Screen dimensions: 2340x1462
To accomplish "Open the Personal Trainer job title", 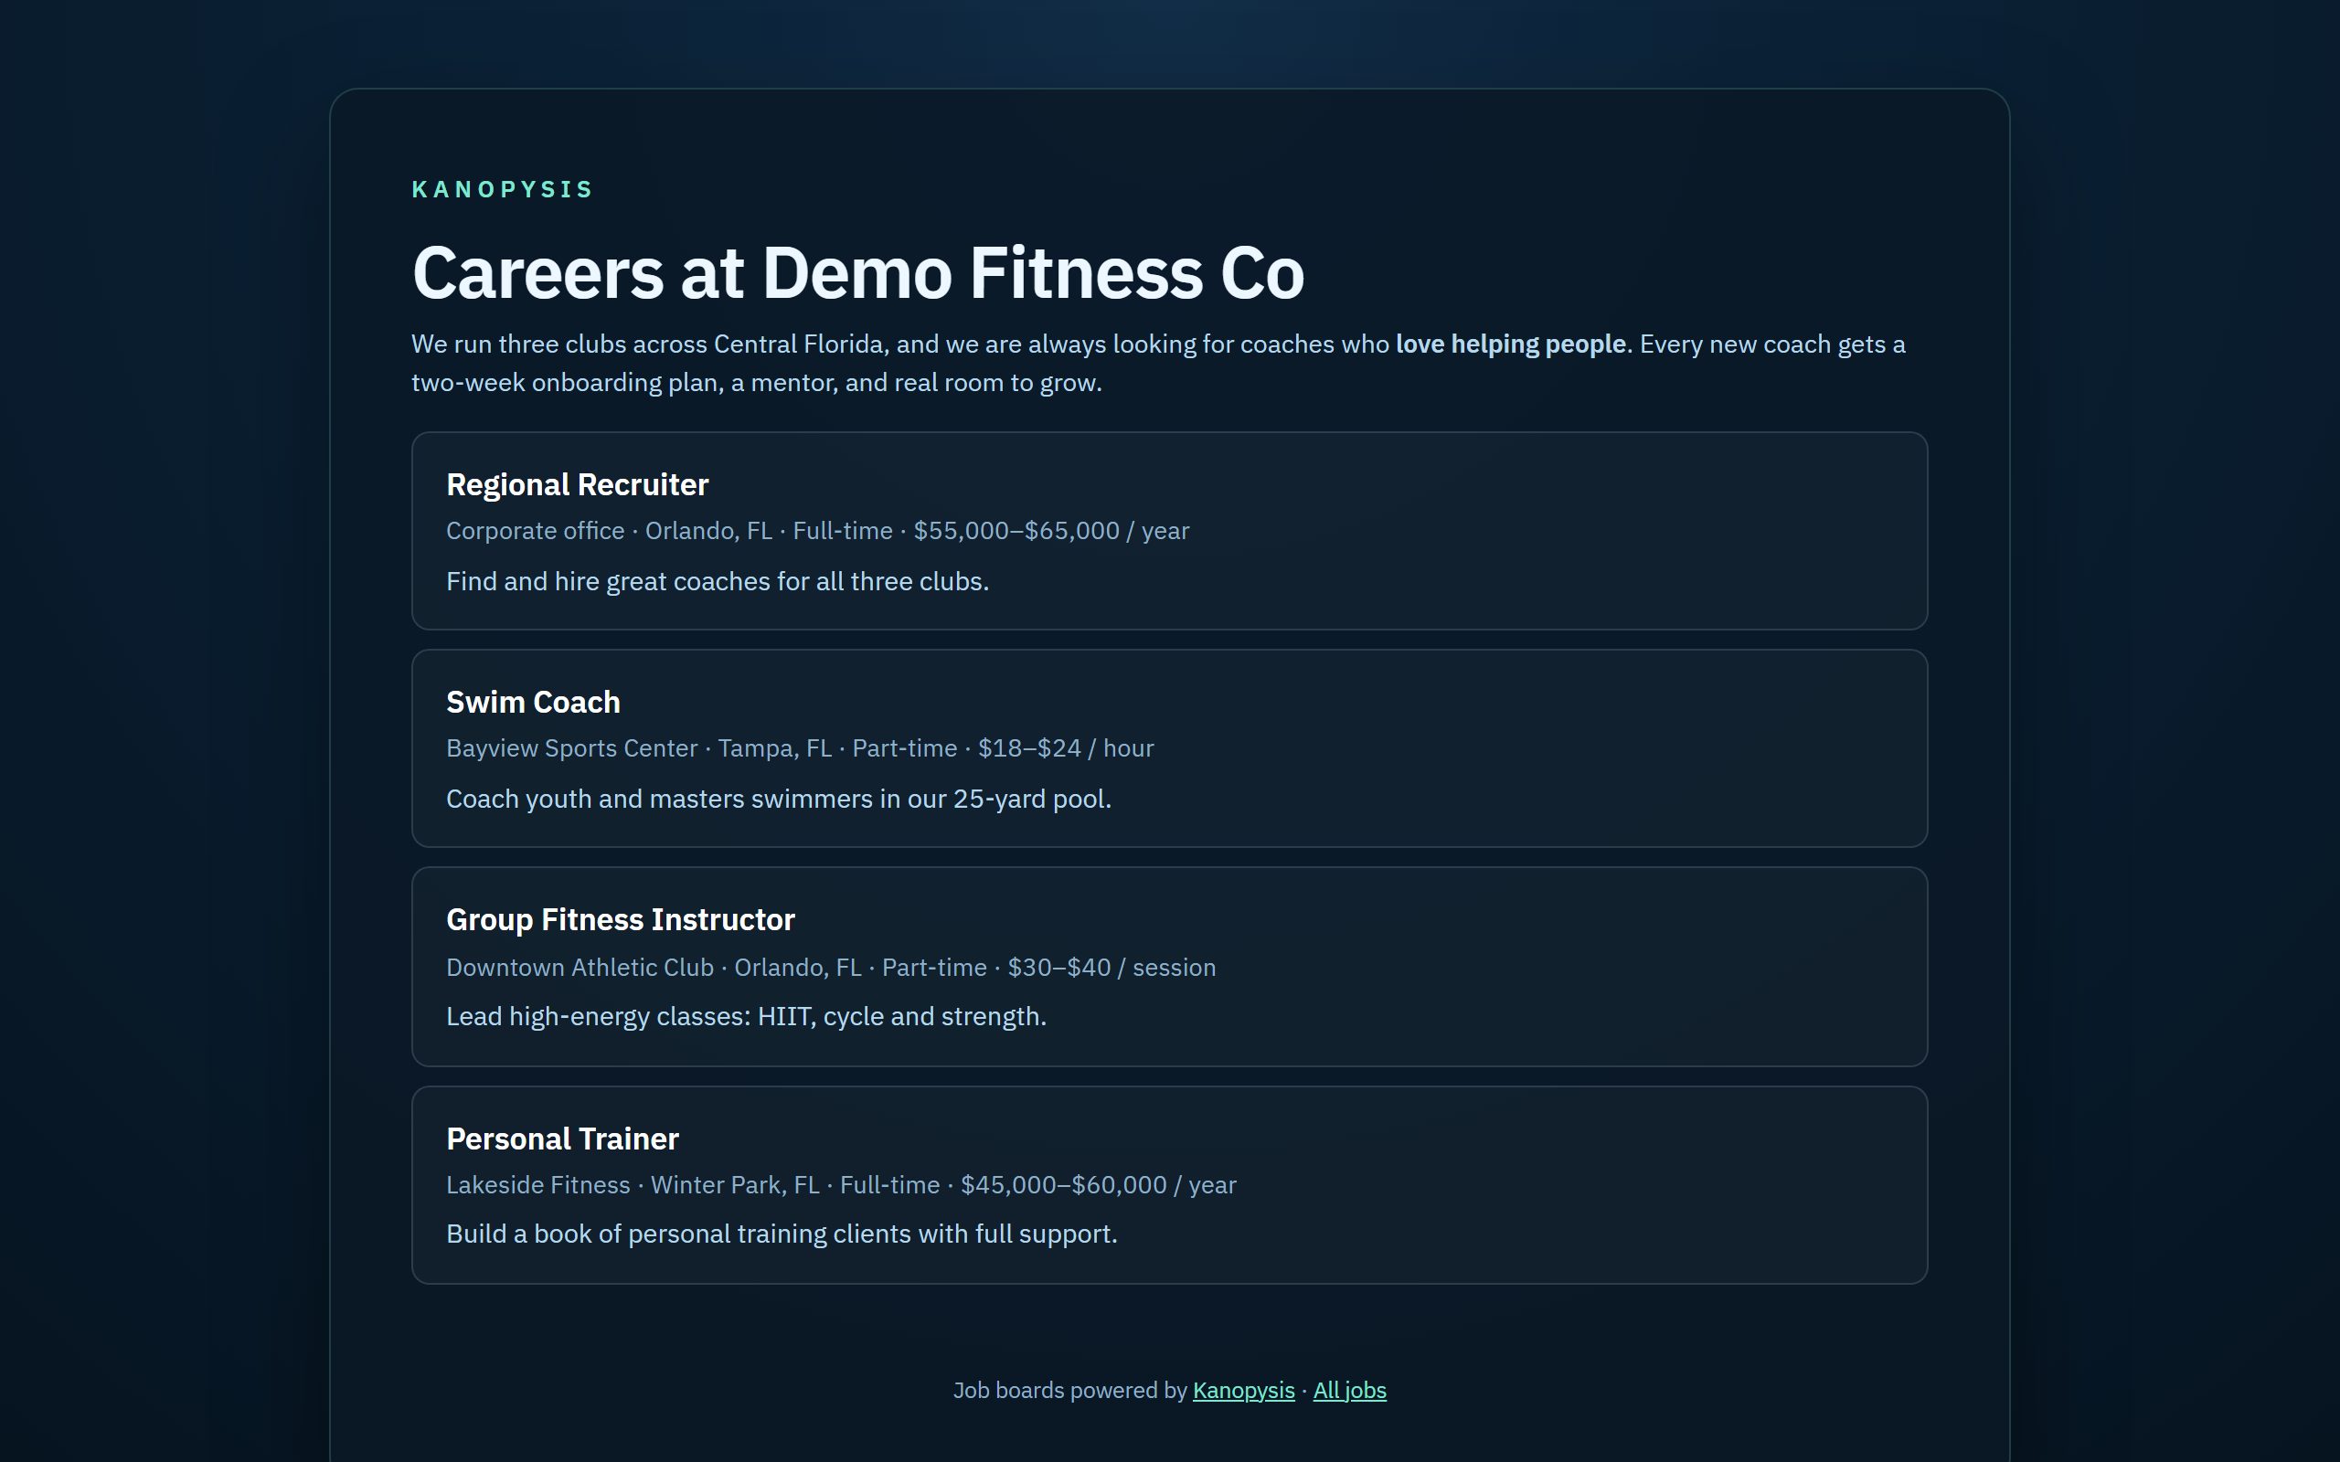I will pyautogui.click(x=562, y=1139).
